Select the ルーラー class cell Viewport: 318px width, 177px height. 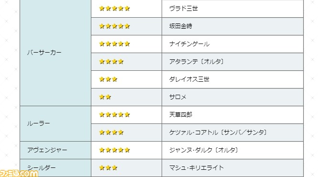point(55,123)
